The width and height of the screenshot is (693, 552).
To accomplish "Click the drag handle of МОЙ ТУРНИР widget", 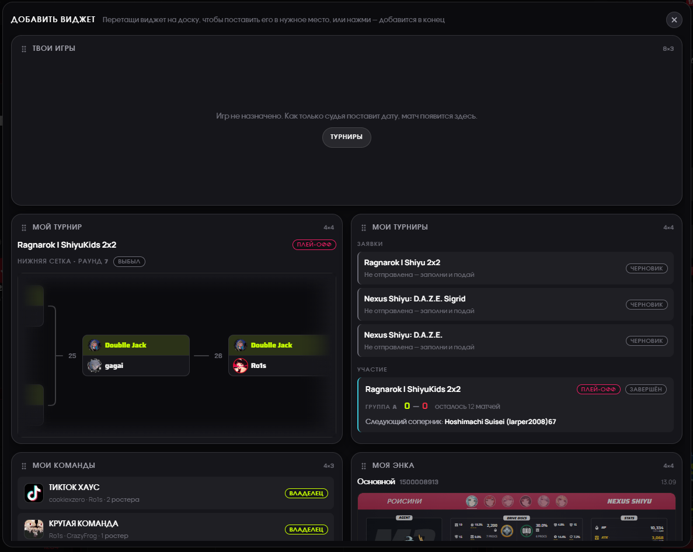I will pyautogui.click(x=24, y=228).
